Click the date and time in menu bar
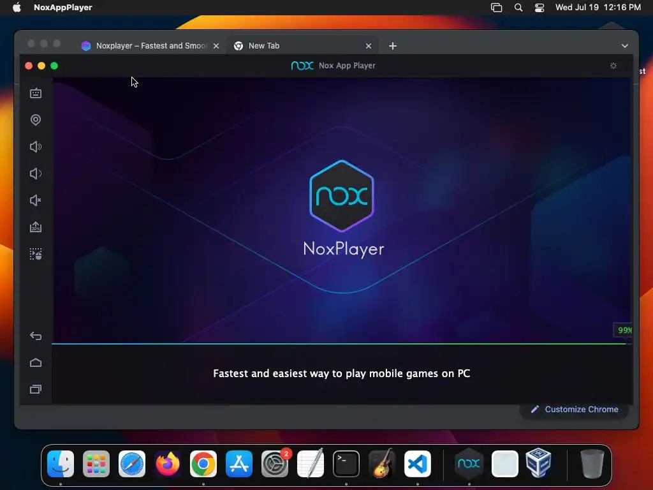Screen dimensions: 653x490 (x=598, y=7)
